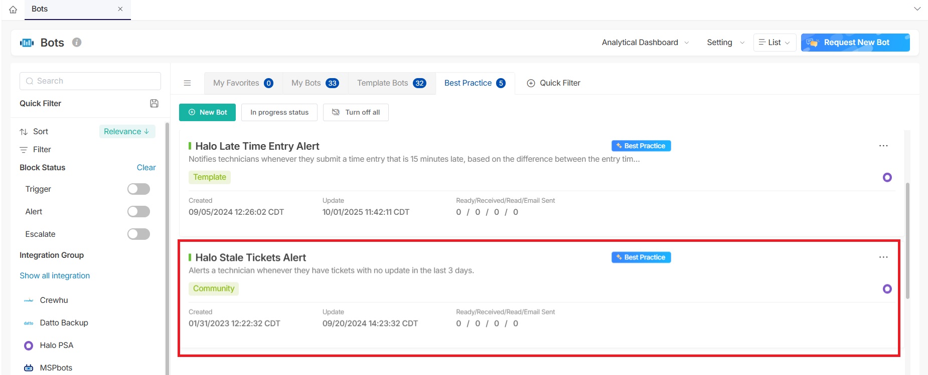Switch to the My Bots tab
Viewport: 928px width, 375px height.
(x=315, y=83)
